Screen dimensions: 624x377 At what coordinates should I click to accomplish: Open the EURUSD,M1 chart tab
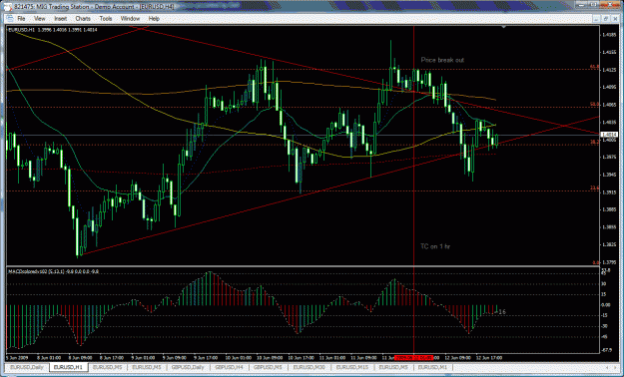click(x=433, y=367)
